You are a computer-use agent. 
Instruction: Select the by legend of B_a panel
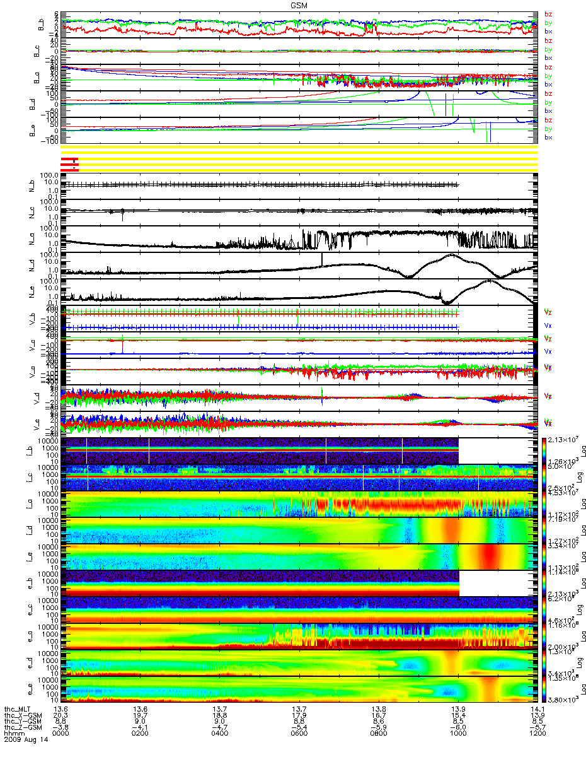tap(548, 76)
